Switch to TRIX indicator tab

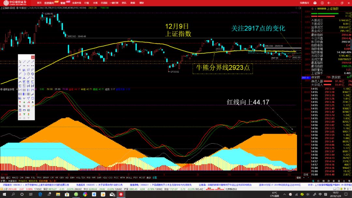pyautogui.click(x=39, y=177)
